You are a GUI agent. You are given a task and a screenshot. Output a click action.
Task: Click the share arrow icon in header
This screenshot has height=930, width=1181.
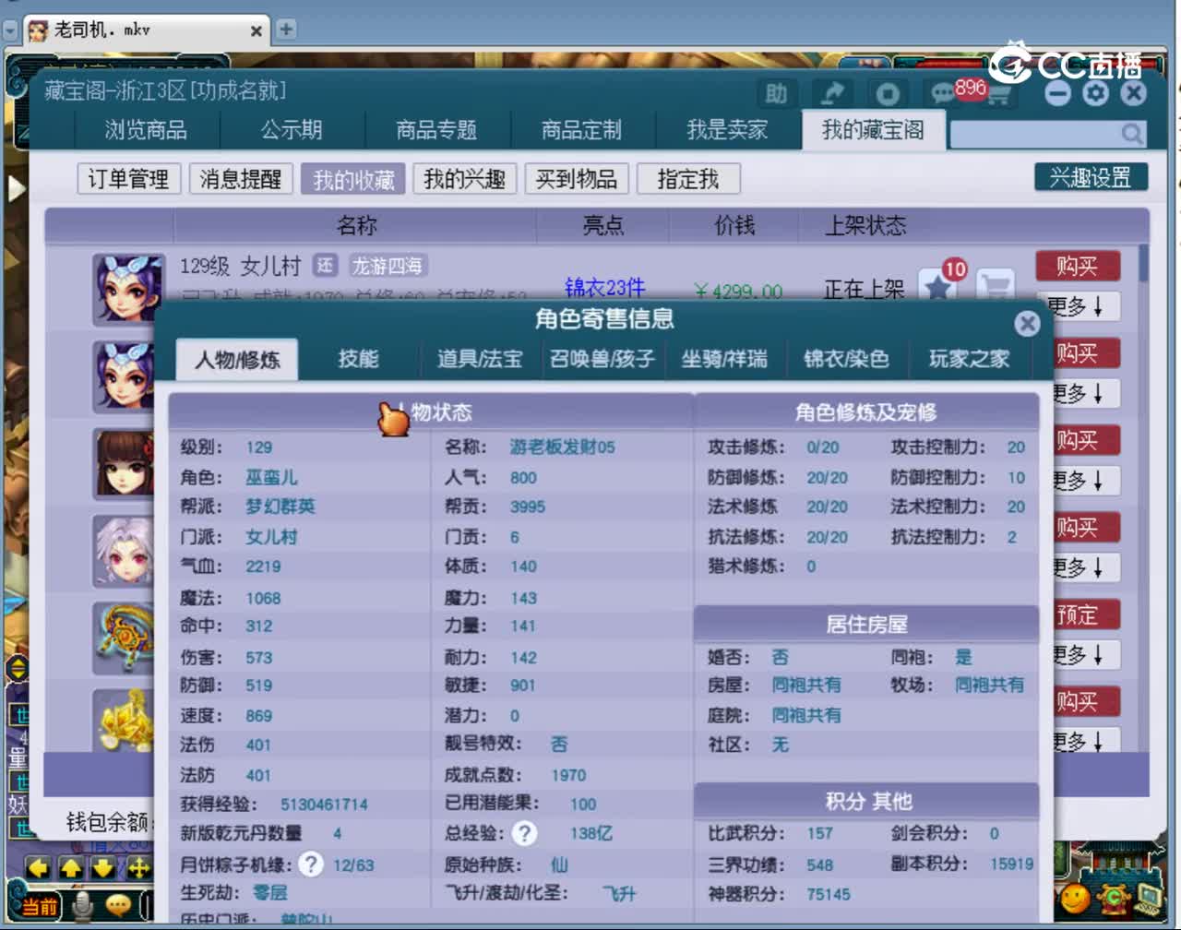click(832, 93)
